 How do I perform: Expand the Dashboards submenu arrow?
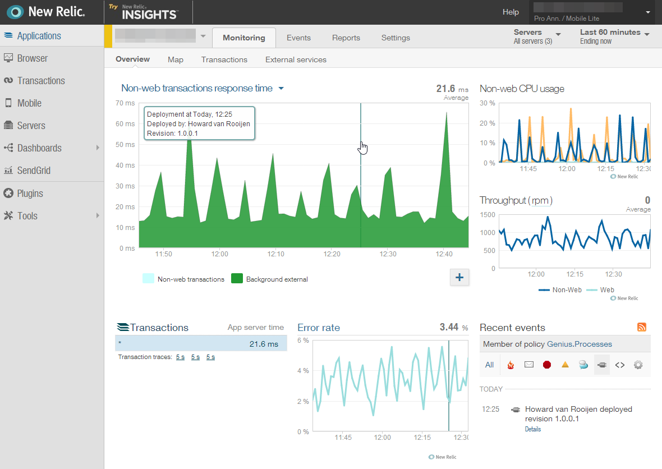coord(98,148)
